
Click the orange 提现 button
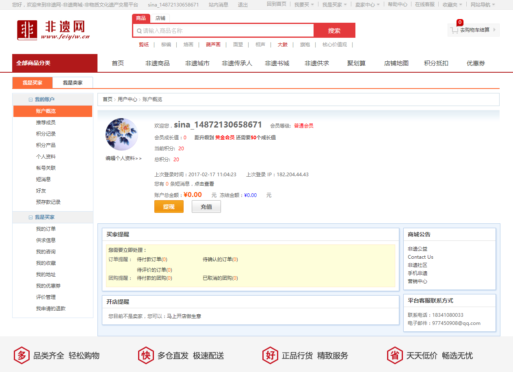click(169, 207)
